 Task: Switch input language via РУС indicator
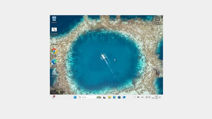(x=142, y=97)
